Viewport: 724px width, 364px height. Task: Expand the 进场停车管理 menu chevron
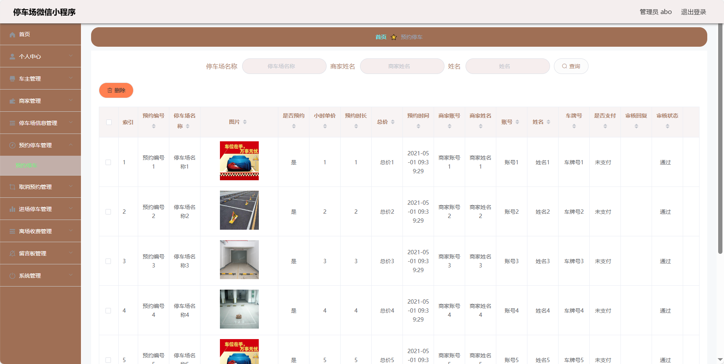coord(71,208)
